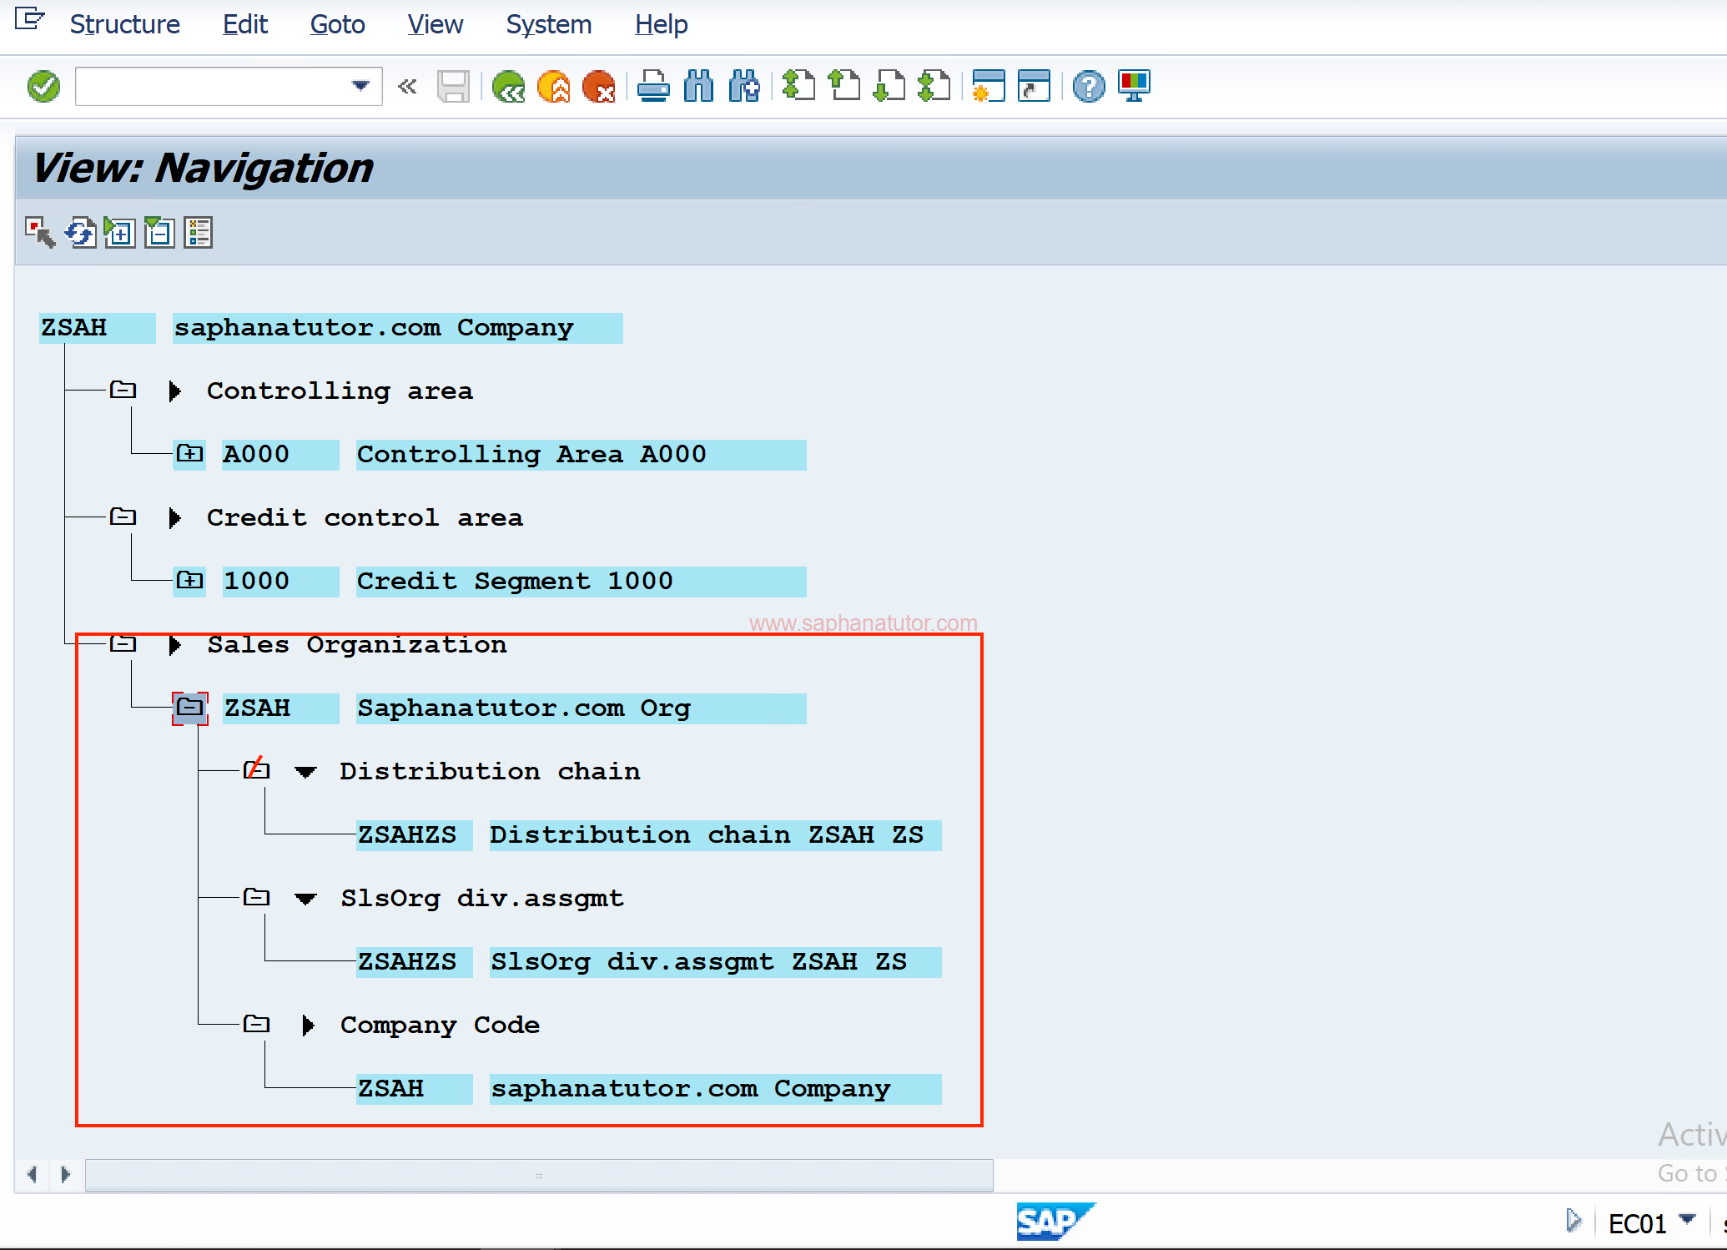Click the yellow Exit icon
1727x1250 pixels.
pyautogui.click(x=554, y=86)
